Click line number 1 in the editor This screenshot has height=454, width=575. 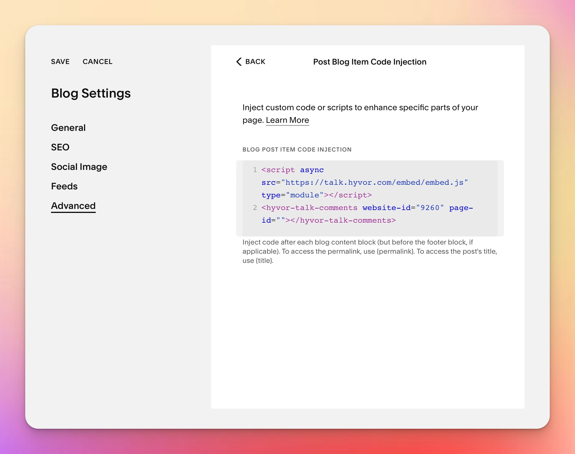click(255, 170)
